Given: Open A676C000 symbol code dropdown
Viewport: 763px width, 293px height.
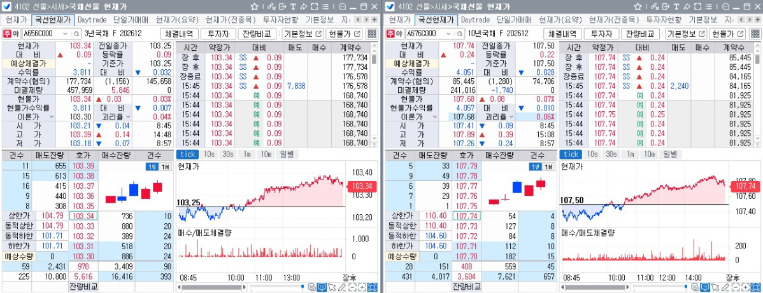Looking at the screenshot, I should click(449, 34).
